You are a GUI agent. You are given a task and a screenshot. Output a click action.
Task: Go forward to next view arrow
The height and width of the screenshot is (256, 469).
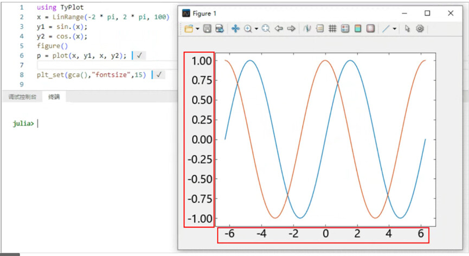[x=291, y=29]
